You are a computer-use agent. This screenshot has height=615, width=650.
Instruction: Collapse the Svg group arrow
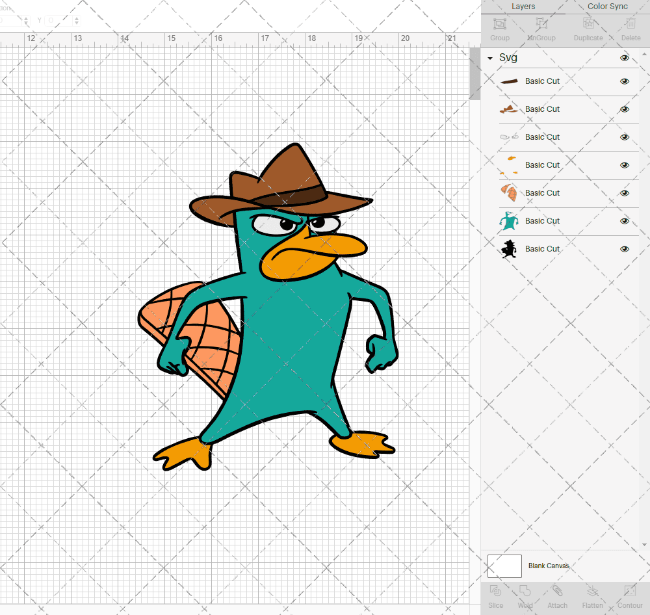(x=490, y=59)
